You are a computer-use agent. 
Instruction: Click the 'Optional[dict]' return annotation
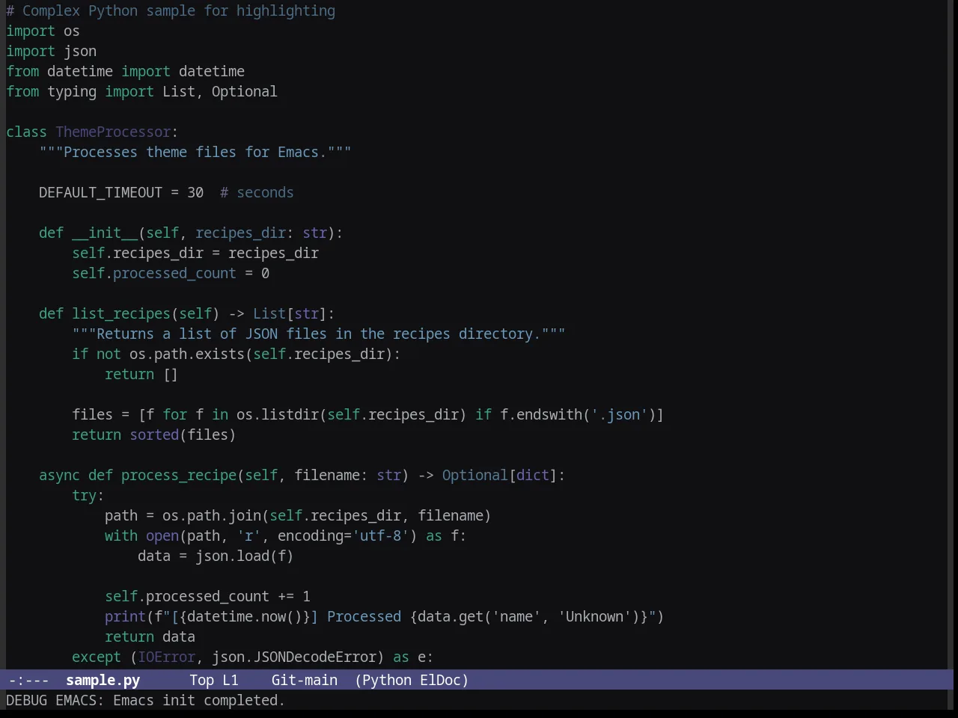[x=499, y=475]
